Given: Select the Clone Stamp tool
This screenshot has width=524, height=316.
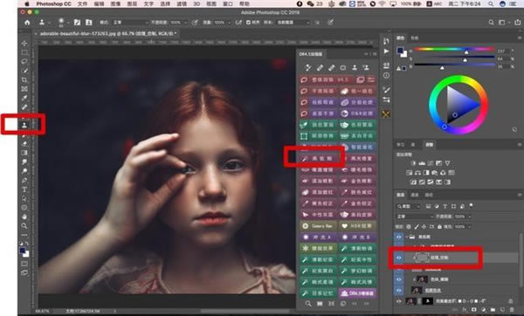Looking at the screenshot, I should pos(24,125).
